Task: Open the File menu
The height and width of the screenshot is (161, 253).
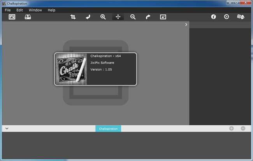Action: (x=8, y=10)
